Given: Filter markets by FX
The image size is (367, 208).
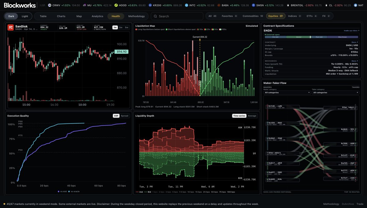Looking at the screenshot, I should click(x=326, y=16).
